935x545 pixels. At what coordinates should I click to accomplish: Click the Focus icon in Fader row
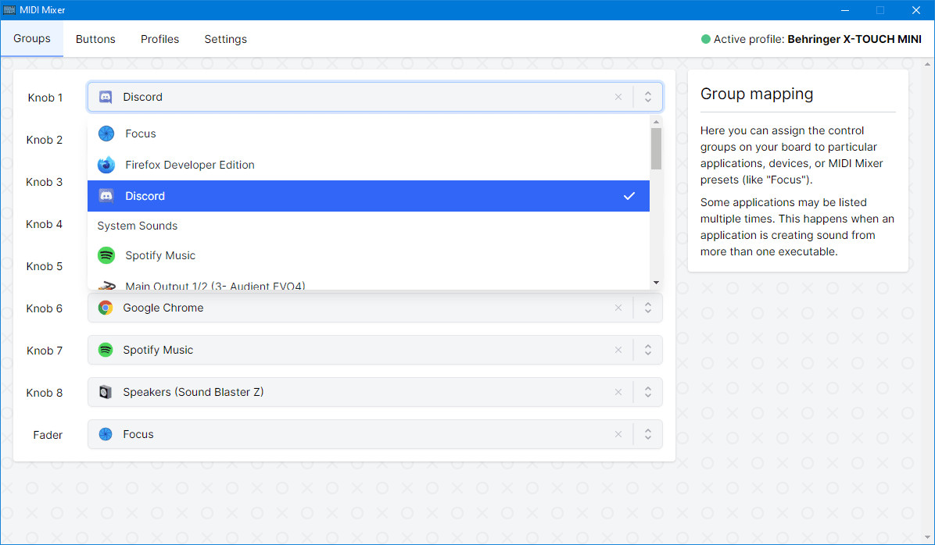coord(106,435)
